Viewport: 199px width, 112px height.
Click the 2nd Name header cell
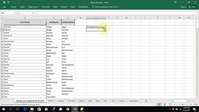point(54,22)
